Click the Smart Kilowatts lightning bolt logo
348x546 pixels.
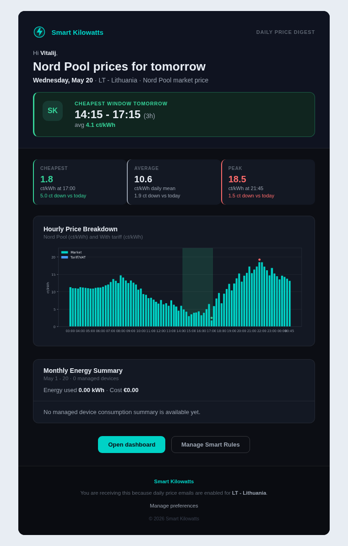pos(39,32)
